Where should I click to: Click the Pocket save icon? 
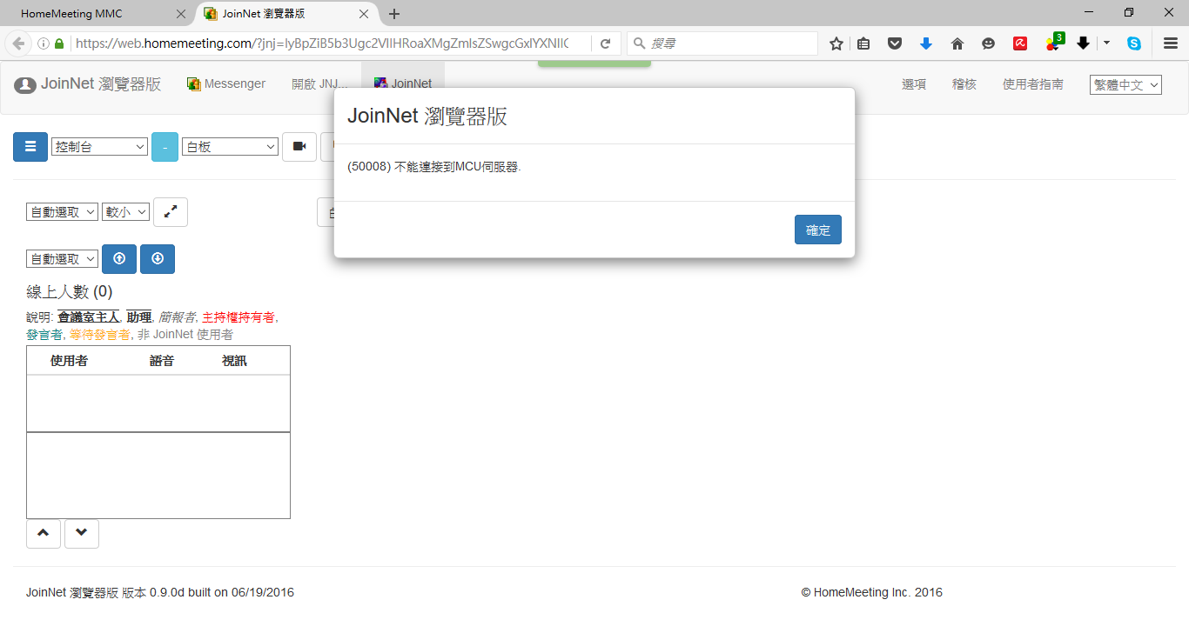(895, 43)
